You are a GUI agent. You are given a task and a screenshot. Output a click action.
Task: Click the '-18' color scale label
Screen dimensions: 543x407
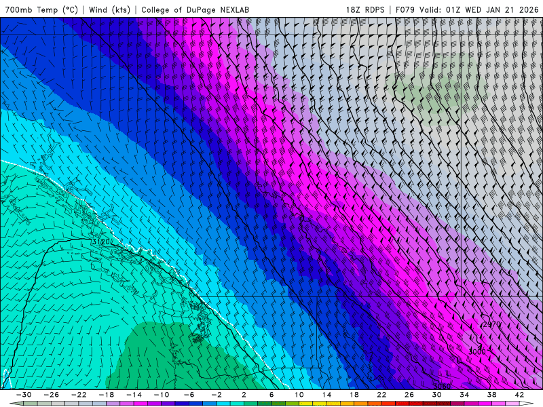pos(107,395)
